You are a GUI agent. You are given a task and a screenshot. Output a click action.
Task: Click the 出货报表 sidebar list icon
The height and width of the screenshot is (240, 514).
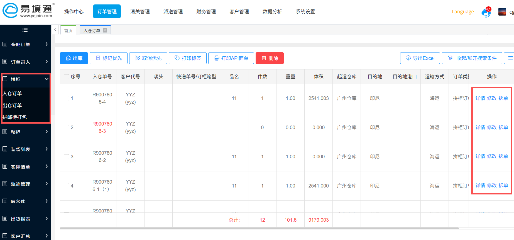click(x=5, y=219)
